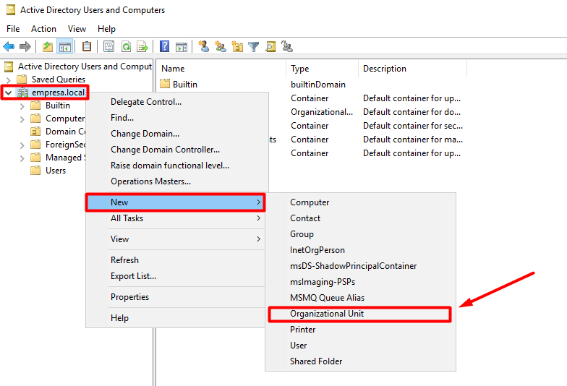Select InetOrgPerson in the New submenu
This screenshot has height=386, width=567.
pyautogui.click(x=360, y=250)
